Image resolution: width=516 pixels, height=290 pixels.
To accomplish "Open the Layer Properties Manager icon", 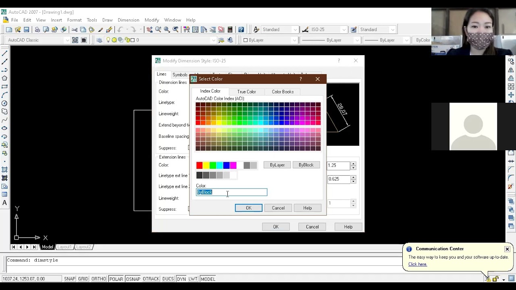I will (x=99, y=40).
